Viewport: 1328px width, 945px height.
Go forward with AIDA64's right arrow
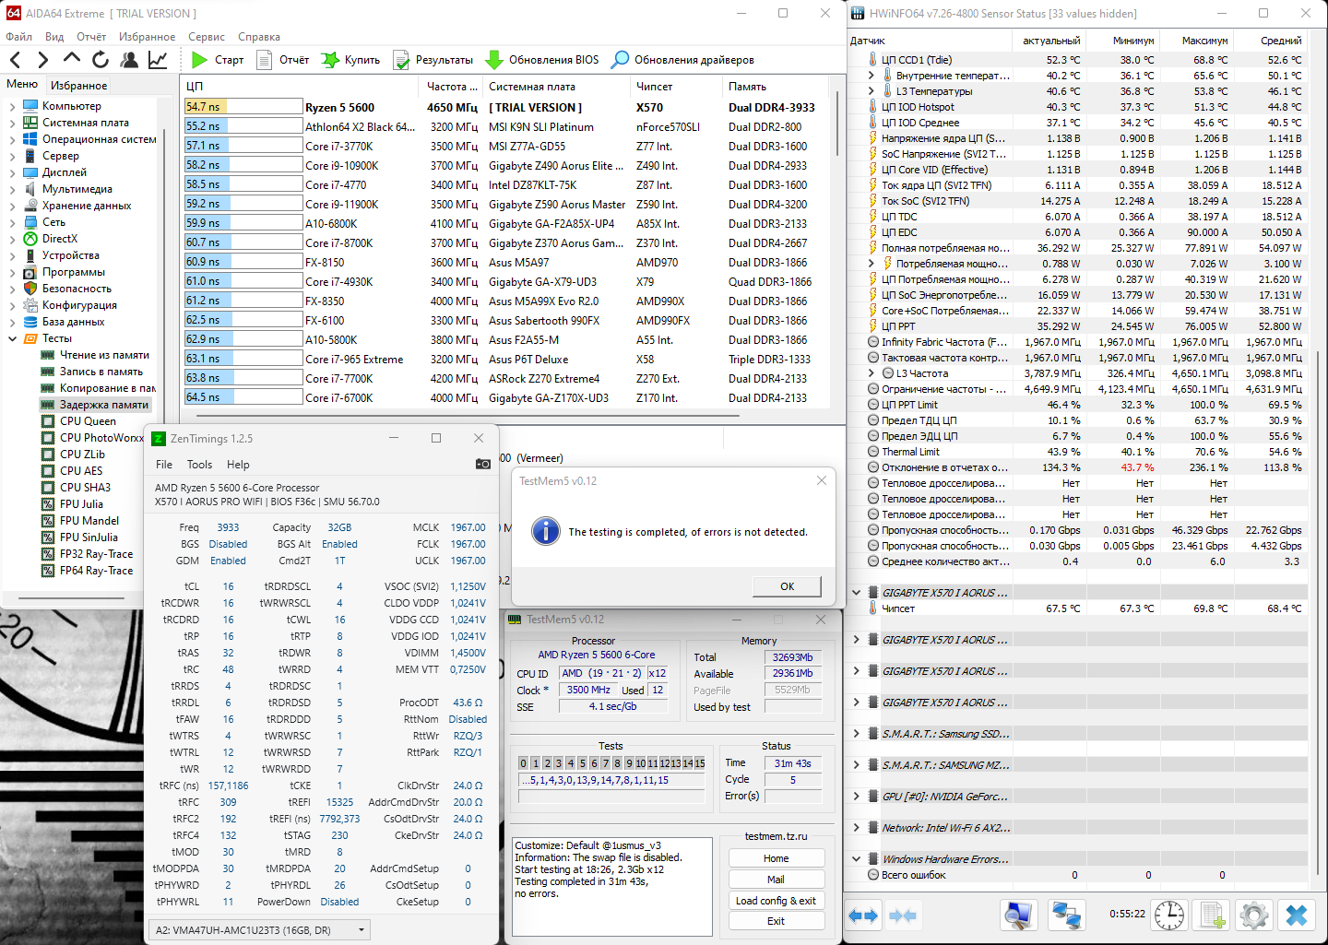pos(42,60)
